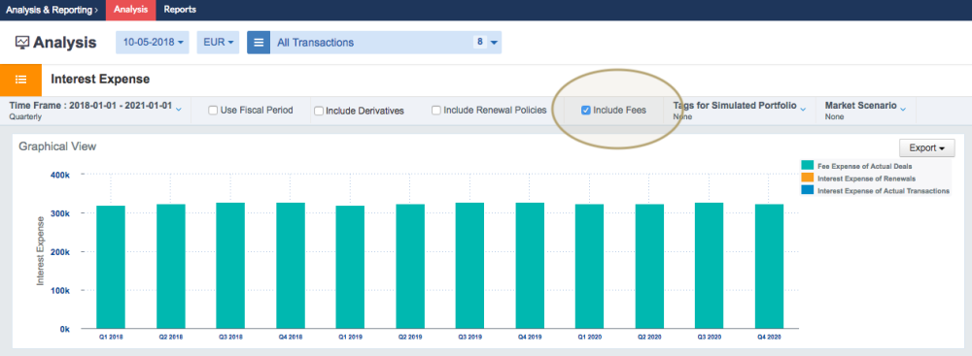Uncheck the Include Fees checkbox
This screenshot has height=356, width=972.
click(585, 111)
